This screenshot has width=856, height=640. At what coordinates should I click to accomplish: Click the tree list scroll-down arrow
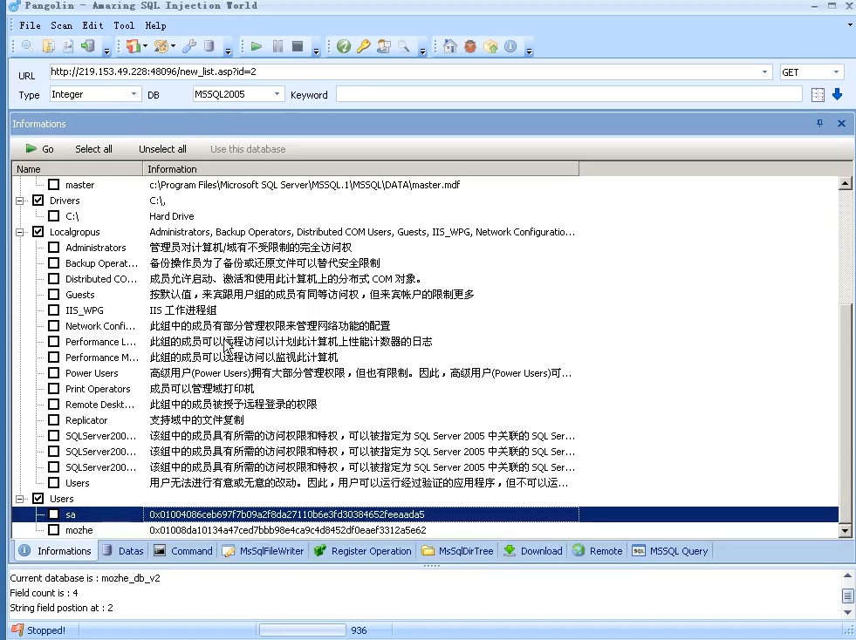[845, 530]
